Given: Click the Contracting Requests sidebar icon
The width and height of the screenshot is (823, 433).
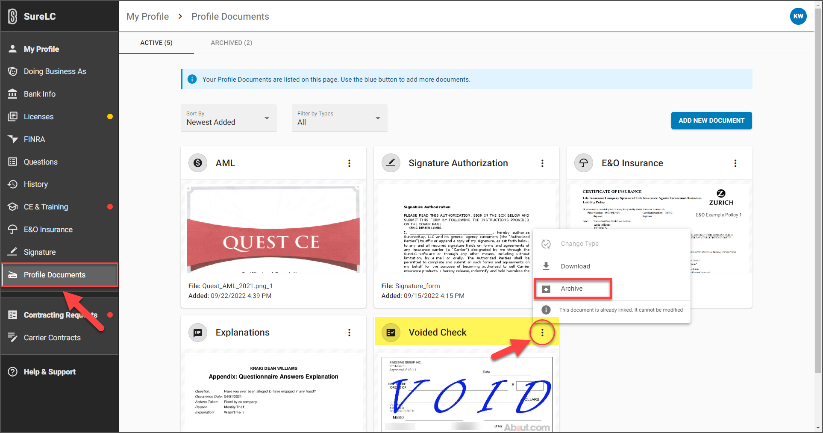Looking at the screenshot, I should 13,315.
